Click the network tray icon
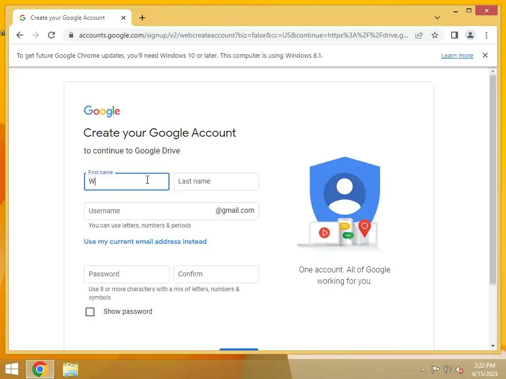The width and height of the screenshot is (506, 379). (x=448, y=369)
